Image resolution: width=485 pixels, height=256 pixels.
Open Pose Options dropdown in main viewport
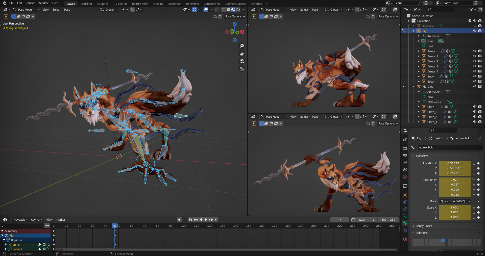pyautogui.click(x=235, y=16)
